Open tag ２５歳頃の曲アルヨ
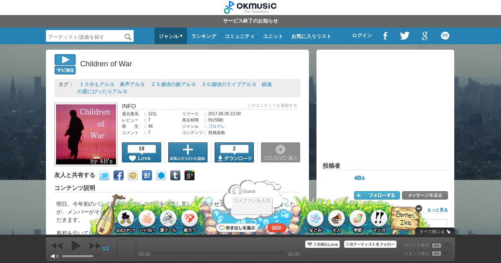This screenshot has height=263, width=501. click(173, 84)
